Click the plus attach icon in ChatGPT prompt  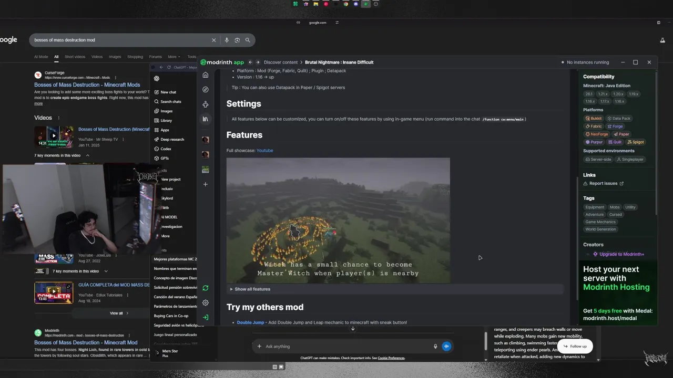click(259, 346)
